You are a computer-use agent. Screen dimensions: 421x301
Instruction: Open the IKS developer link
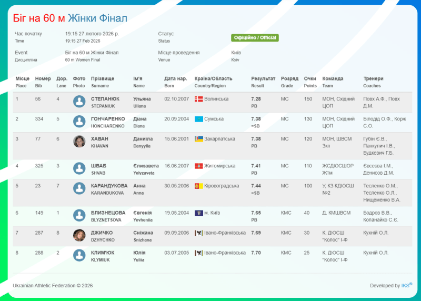(405, 286)
